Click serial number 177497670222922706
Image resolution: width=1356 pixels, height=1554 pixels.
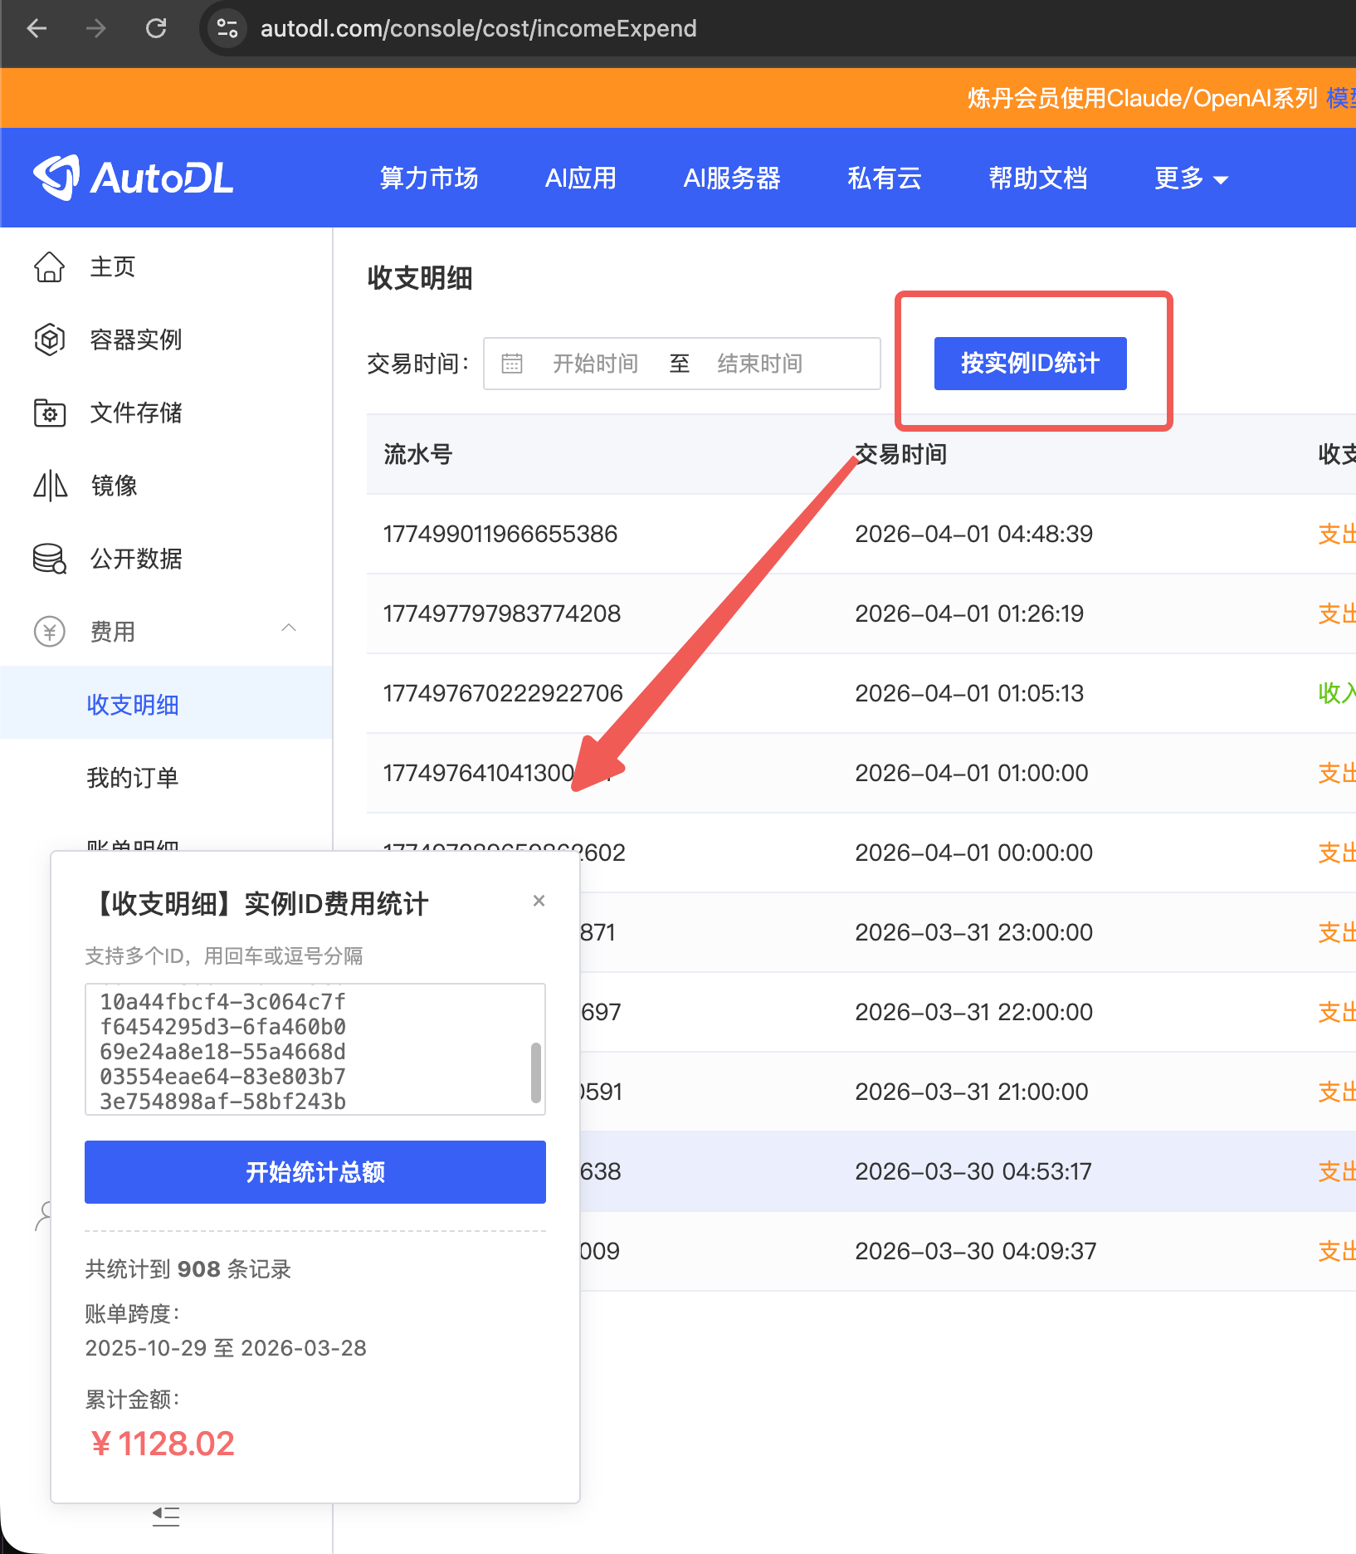(x=503, y=693)
